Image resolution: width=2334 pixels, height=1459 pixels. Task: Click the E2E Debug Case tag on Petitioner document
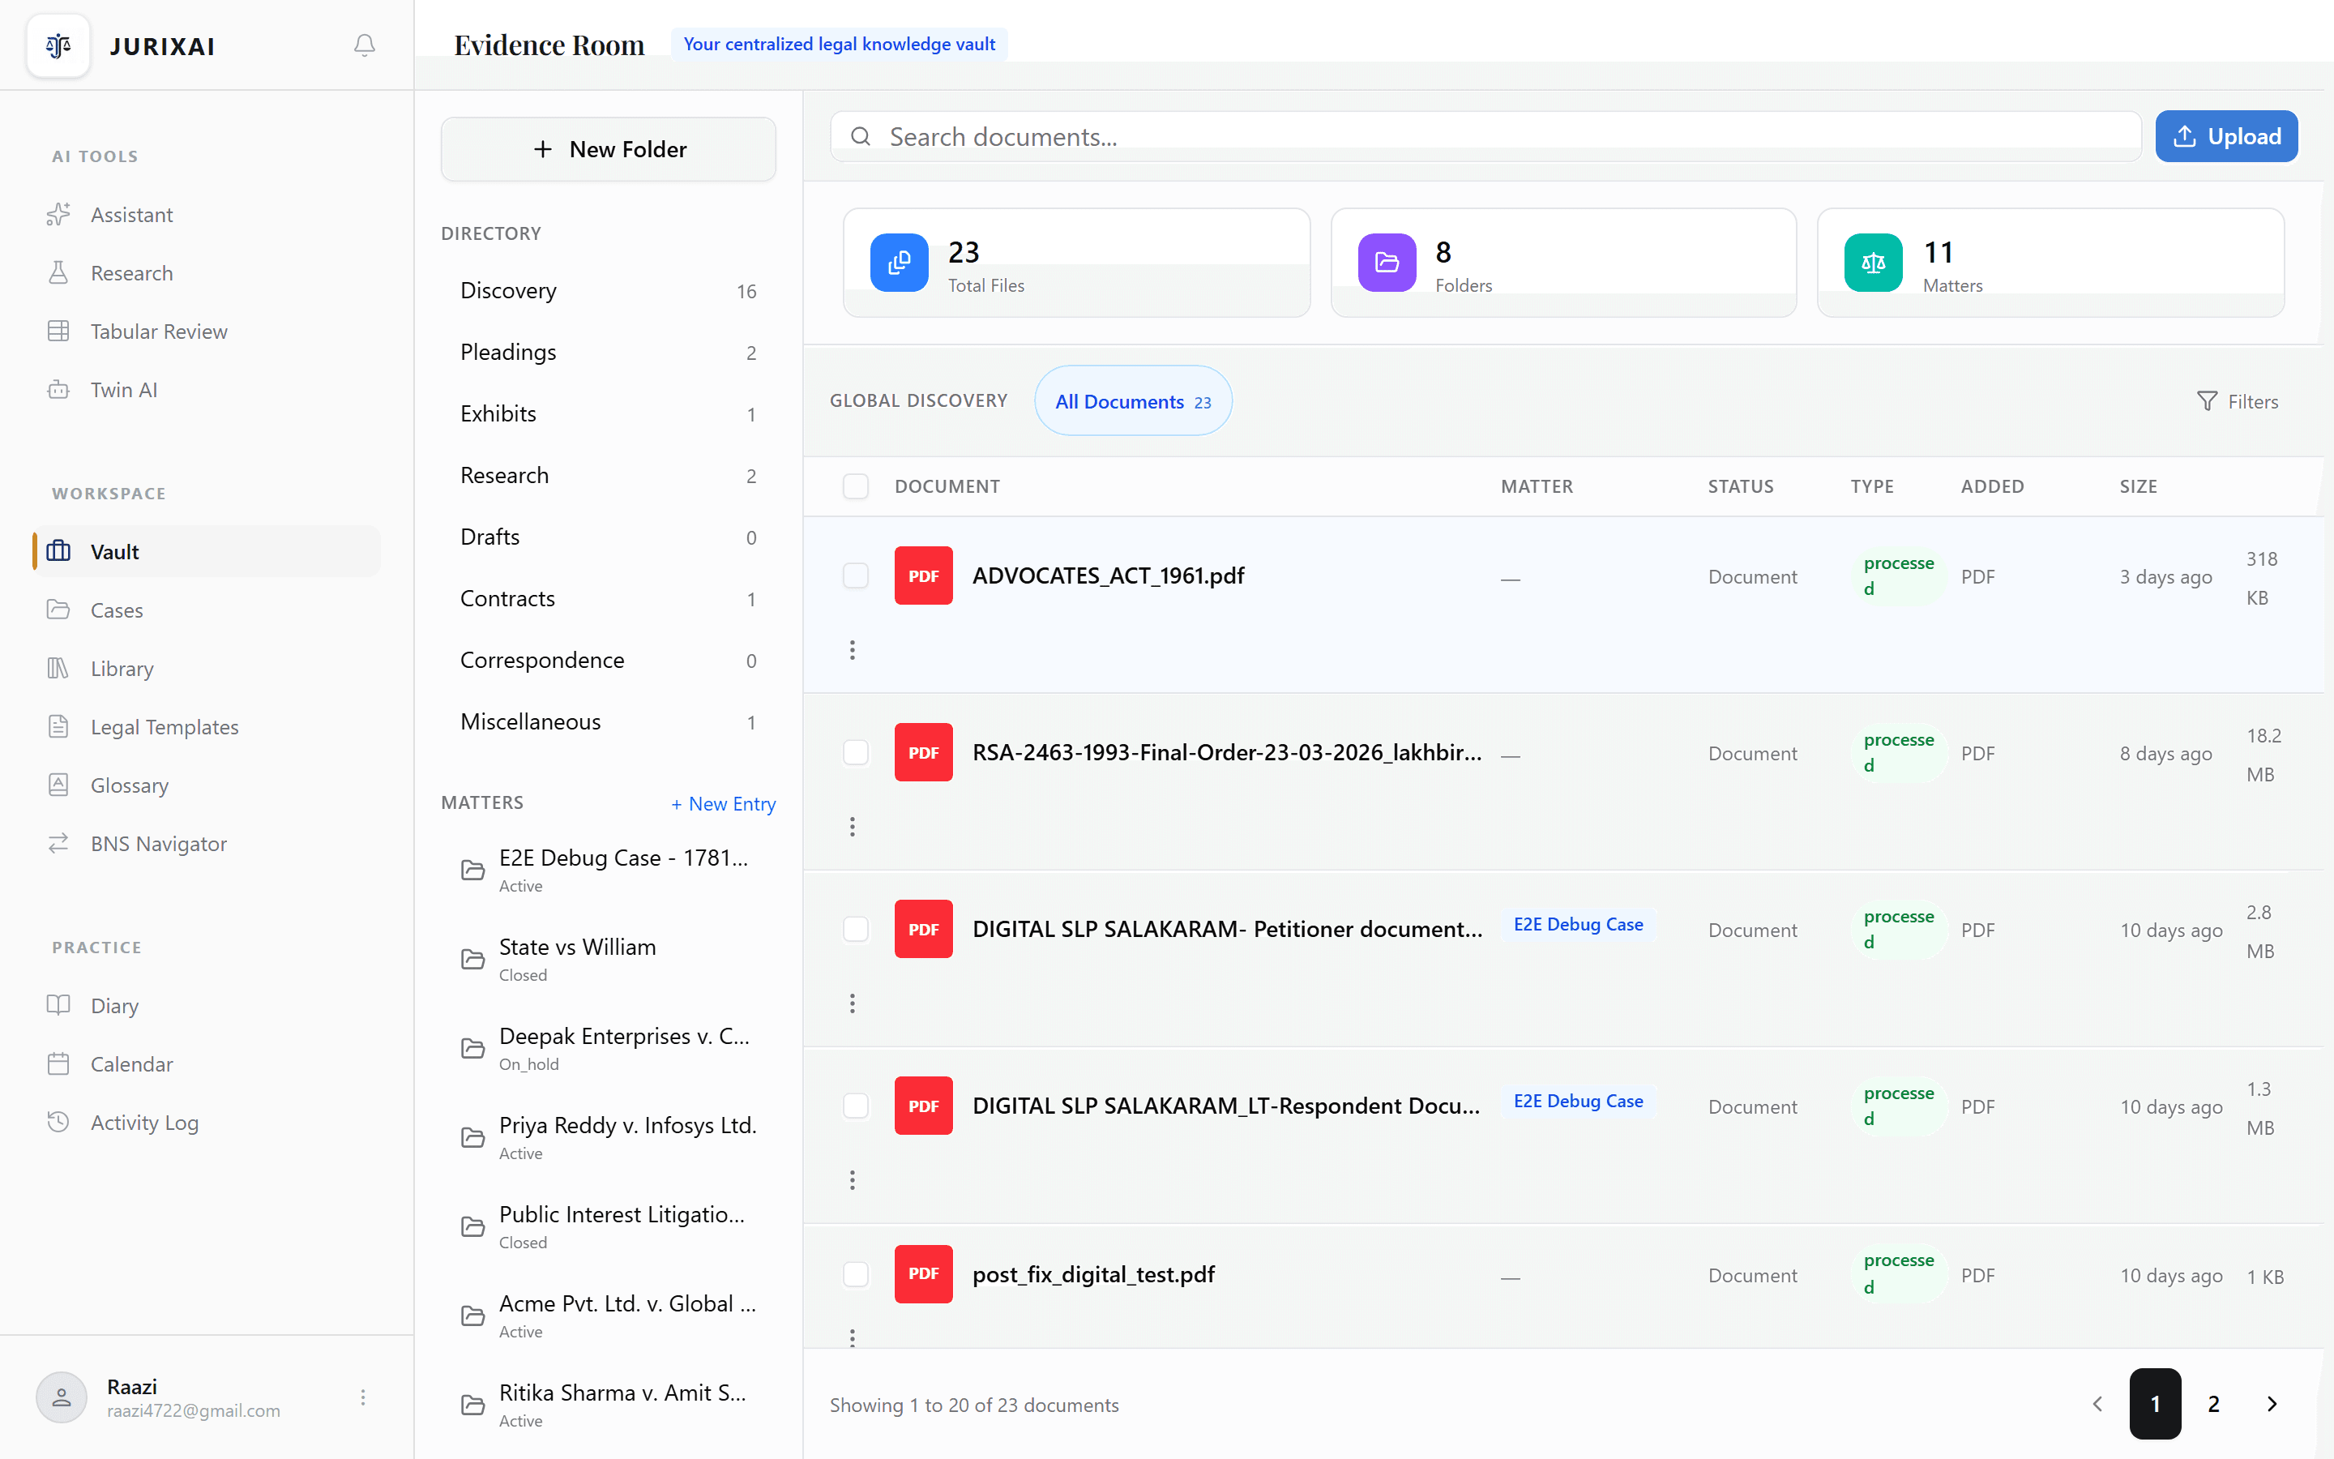[x=1578, y=924]
